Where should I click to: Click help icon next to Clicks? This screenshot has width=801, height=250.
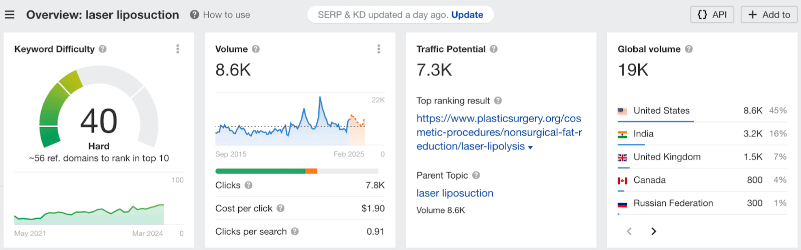coord(249,185)
